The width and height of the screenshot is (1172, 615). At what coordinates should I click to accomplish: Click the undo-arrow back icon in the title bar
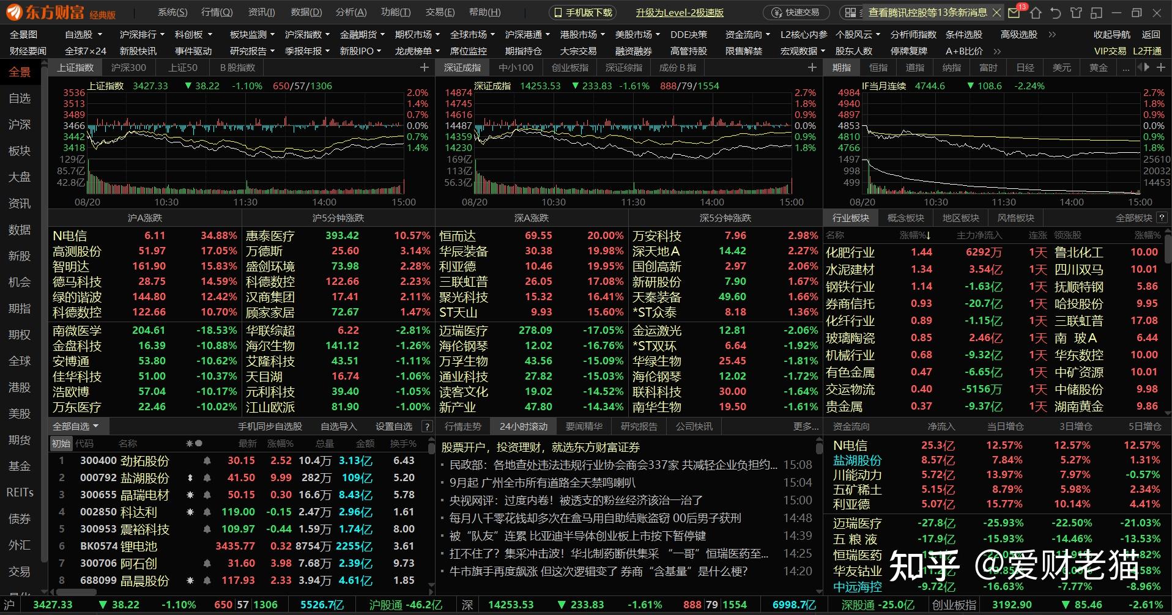click(x=1056, y=12)
